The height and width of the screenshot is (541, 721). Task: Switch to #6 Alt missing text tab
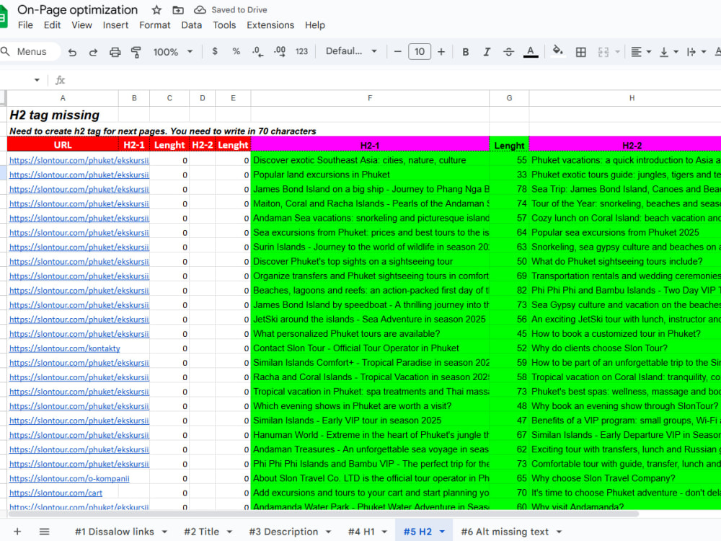[505, 532]
